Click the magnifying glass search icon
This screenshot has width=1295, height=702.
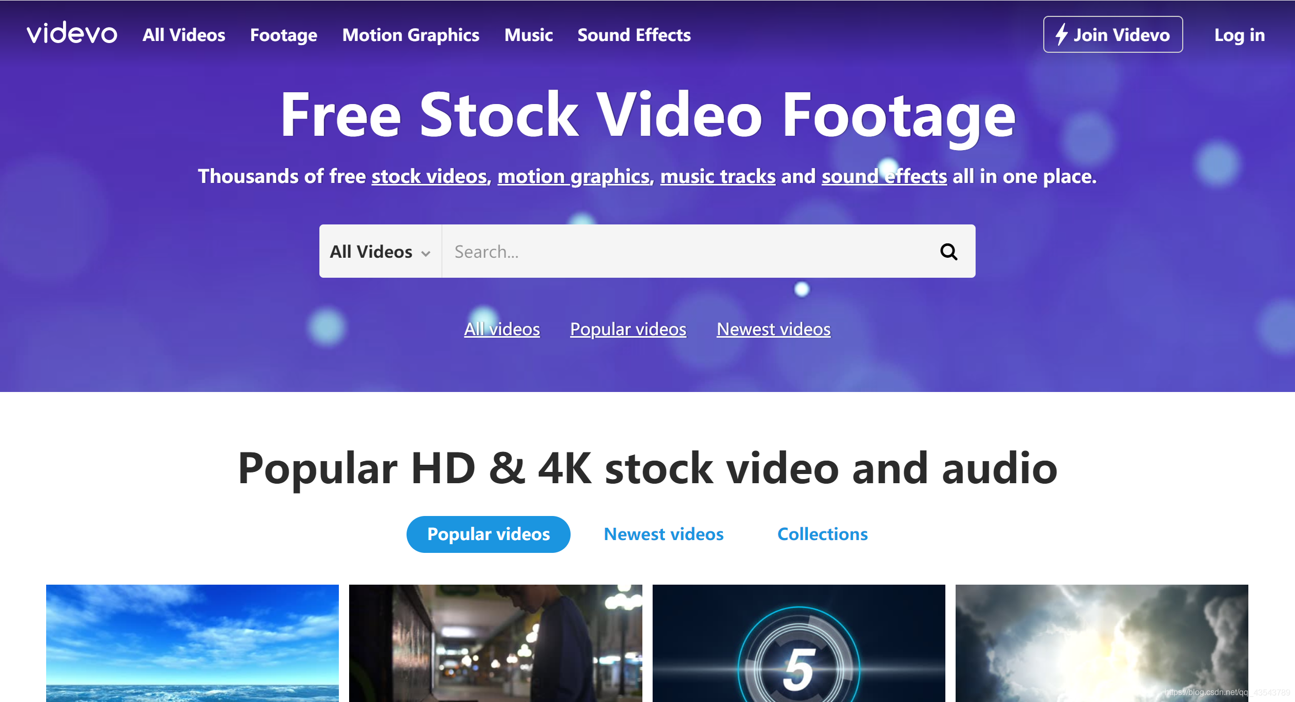click(x=948, y=252)
